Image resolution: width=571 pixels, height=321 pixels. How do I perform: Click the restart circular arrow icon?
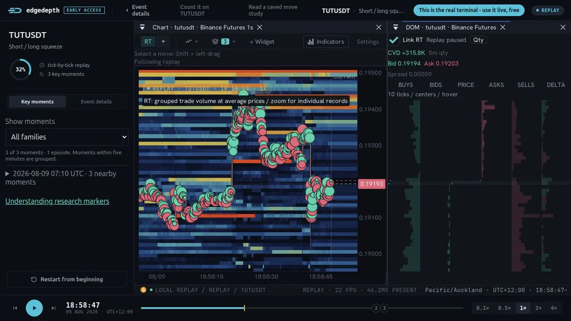[33, 280]
